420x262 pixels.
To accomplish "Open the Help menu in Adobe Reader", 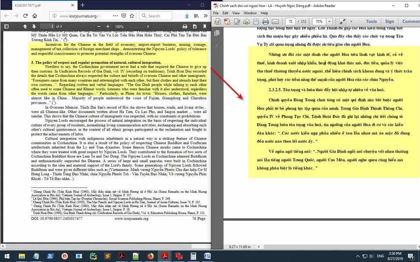I will click(x=264, y=13).
